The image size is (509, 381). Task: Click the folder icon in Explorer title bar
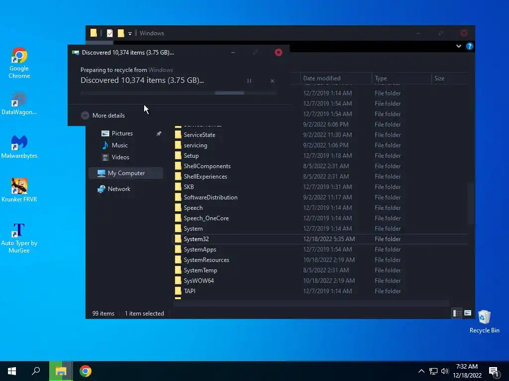(x=93, y=33)
